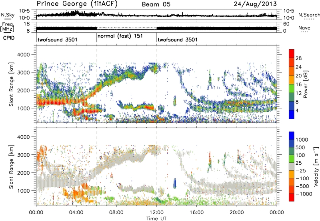Click the 'twofsound 3501' label starting at 00:00
Image resolution: width=320 pixels, height=221 pixels.
click(57, 39)
